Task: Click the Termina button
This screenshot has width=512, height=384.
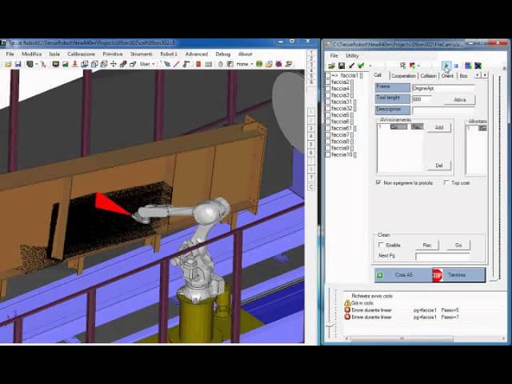Action: 458,275
